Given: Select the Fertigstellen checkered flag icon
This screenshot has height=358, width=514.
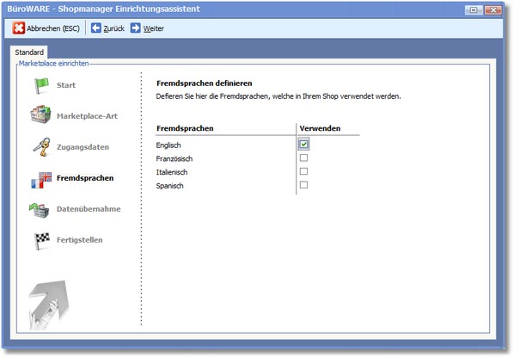Looking at the screenshot, I should coord(42,241).
